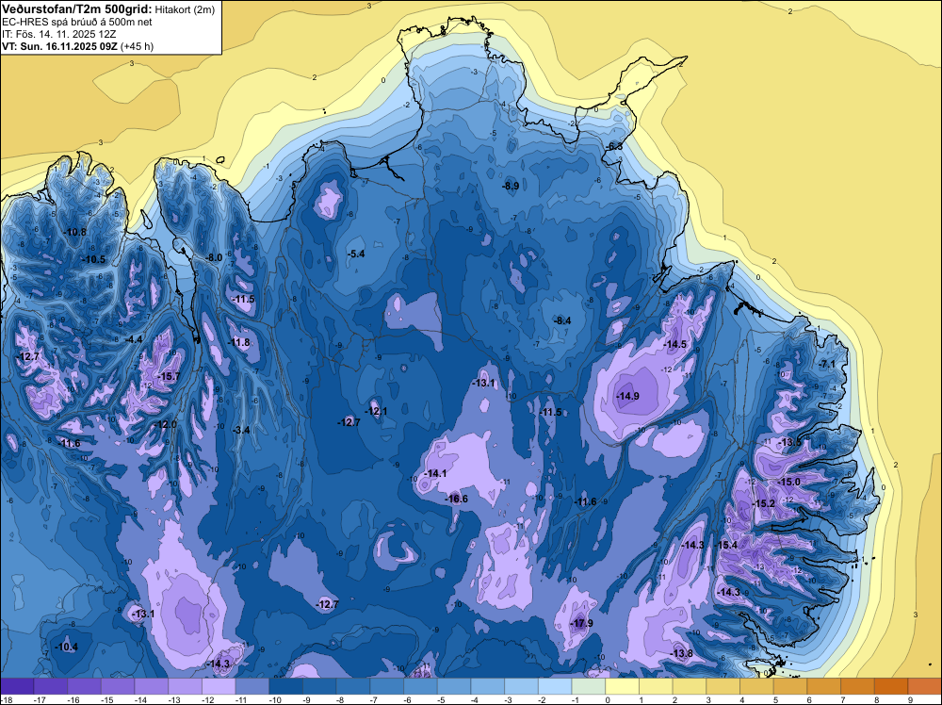This screenshot has width=942, height=705.
Task: Click the -14.1 temperature value
Action: point(435,473)
